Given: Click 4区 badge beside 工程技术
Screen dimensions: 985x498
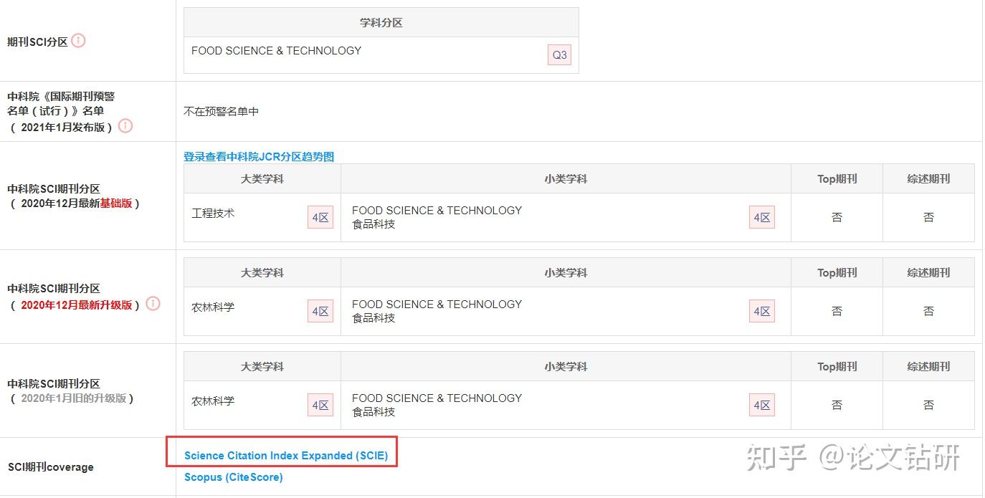Looking at the screenshot, I should 320,217.
